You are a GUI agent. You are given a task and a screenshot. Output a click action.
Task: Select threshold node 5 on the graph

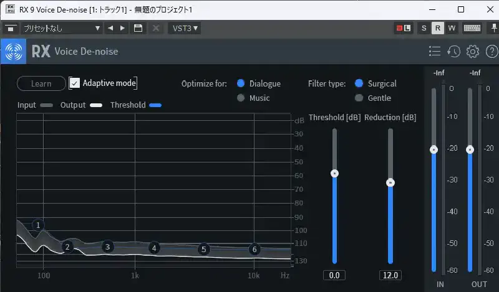[204, 250]
